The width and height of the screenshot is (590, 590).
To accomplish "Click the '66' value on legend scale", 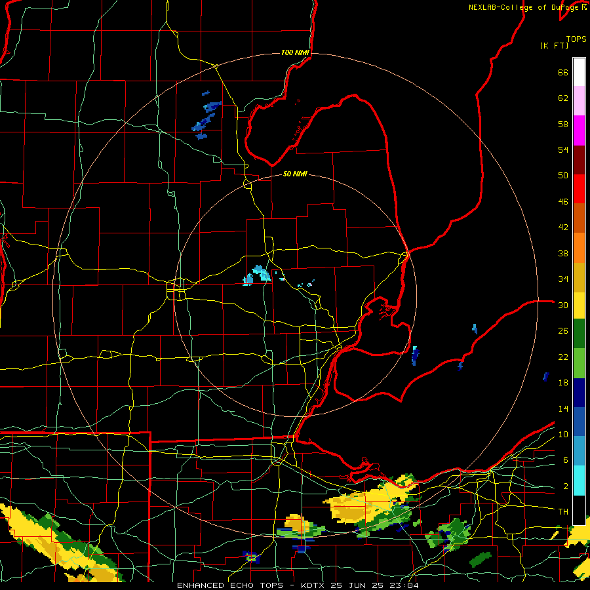I will [x=563, y=72].
